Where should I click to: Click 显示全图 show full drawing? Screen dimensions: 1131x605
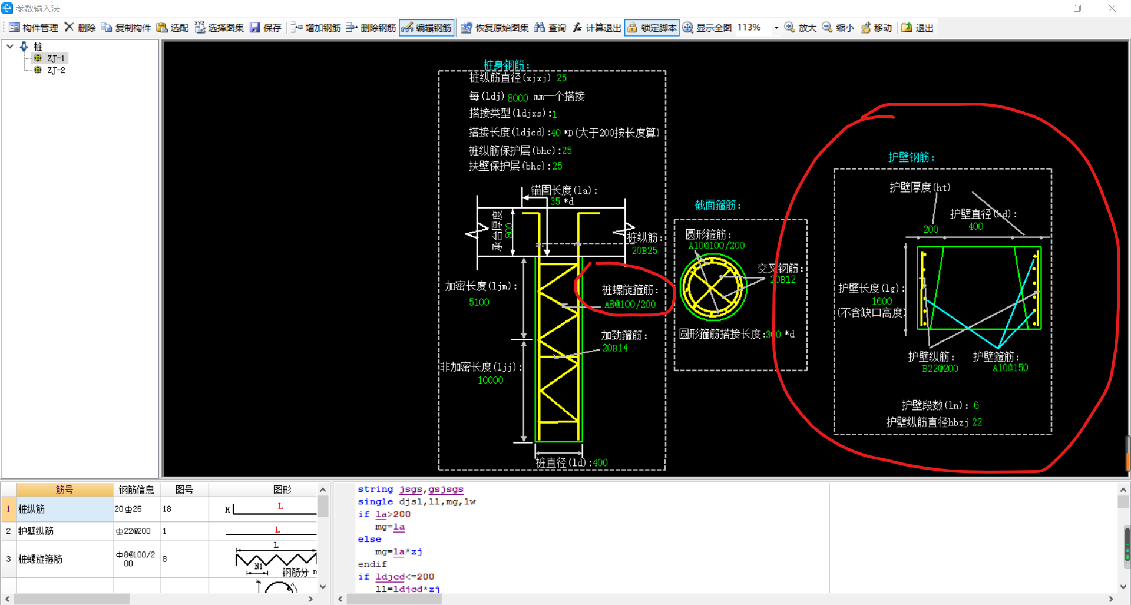707,28
